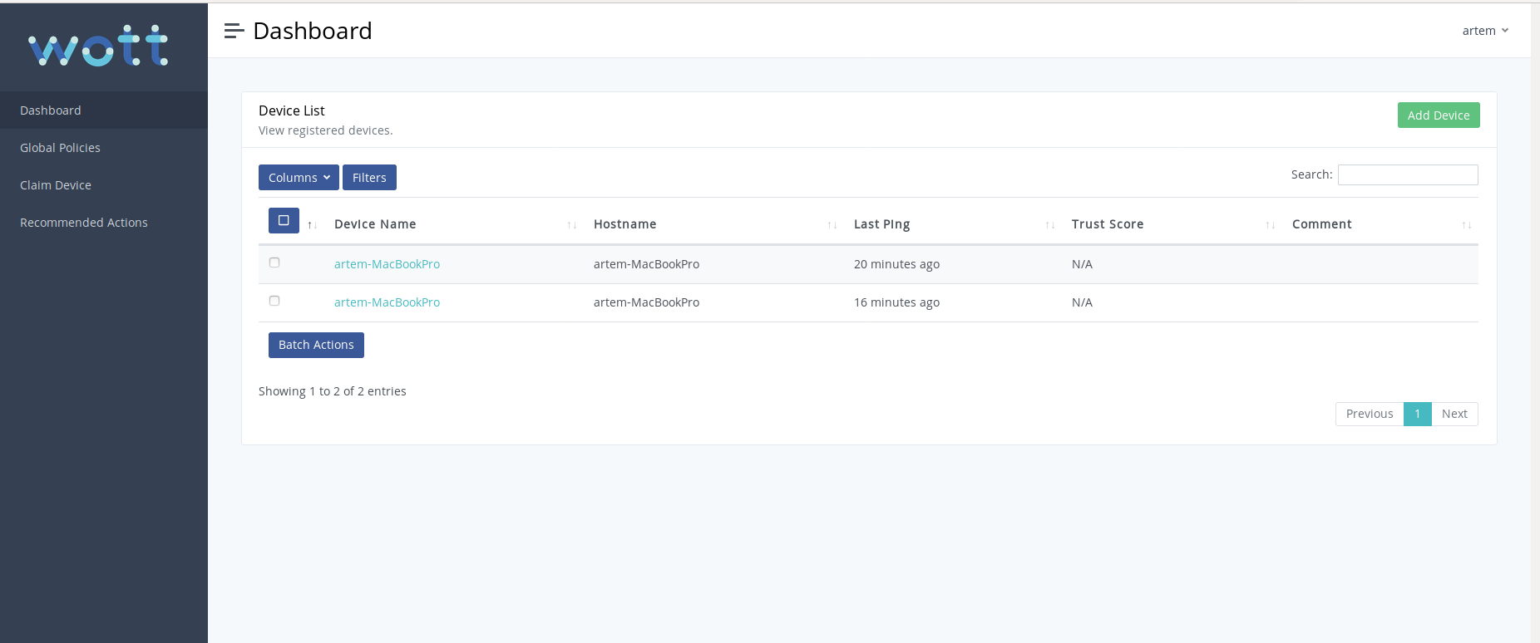Sort using checkbox column arrows
Image resolution: width=1540 pixels, height=643 pixels.
point(313,225)
